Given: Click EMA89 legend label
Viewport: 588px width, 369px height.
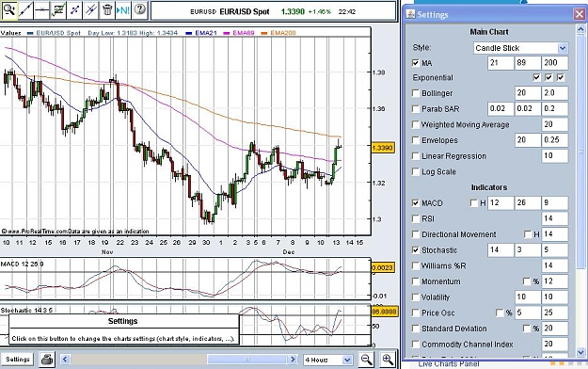Looking at the screenshot, I should click(x=244, y=33).
